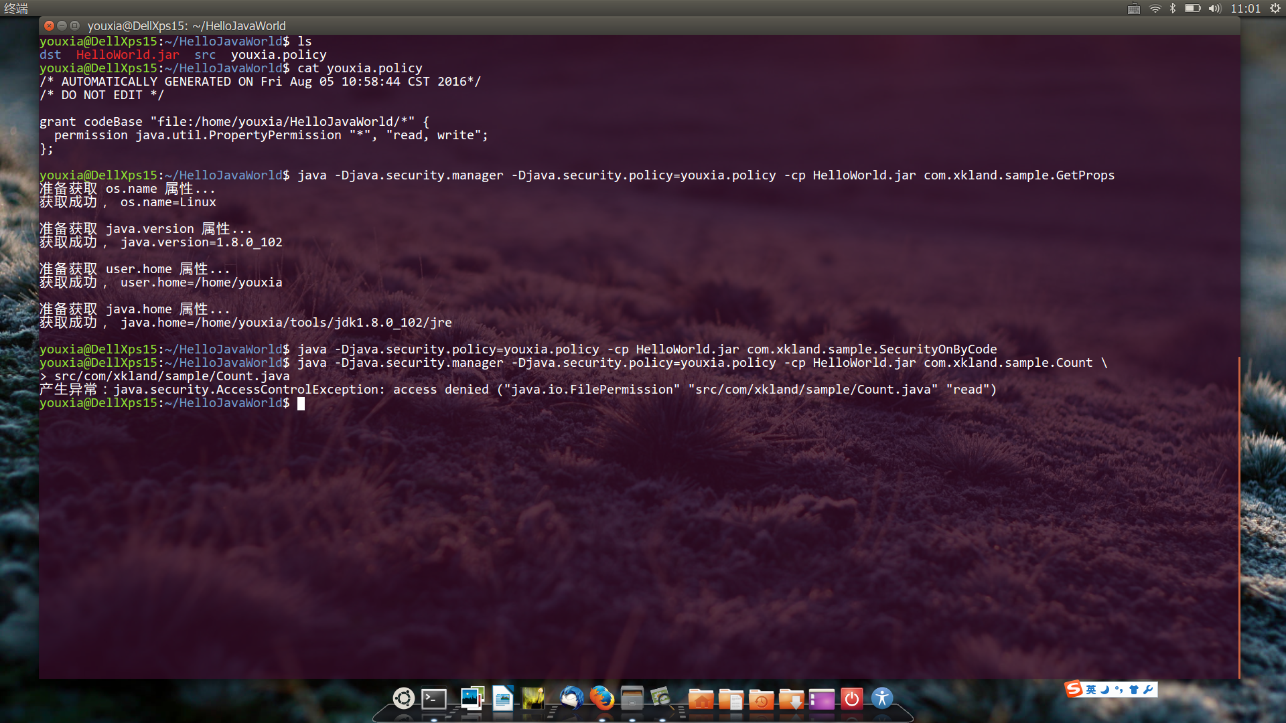This screenshot has width=1286, height=723.
Task: Open the Bluetooth indicator menu
Action: [1173, 9]
